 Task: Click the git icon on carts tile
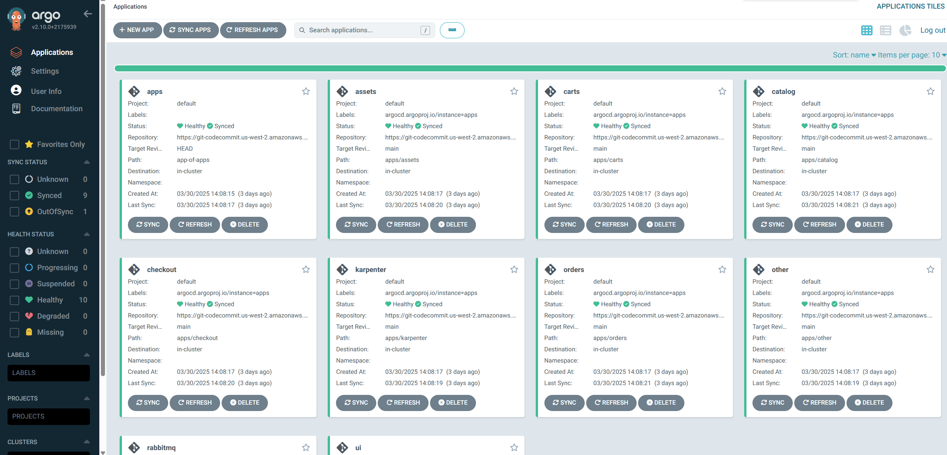(x=550, y=91)
